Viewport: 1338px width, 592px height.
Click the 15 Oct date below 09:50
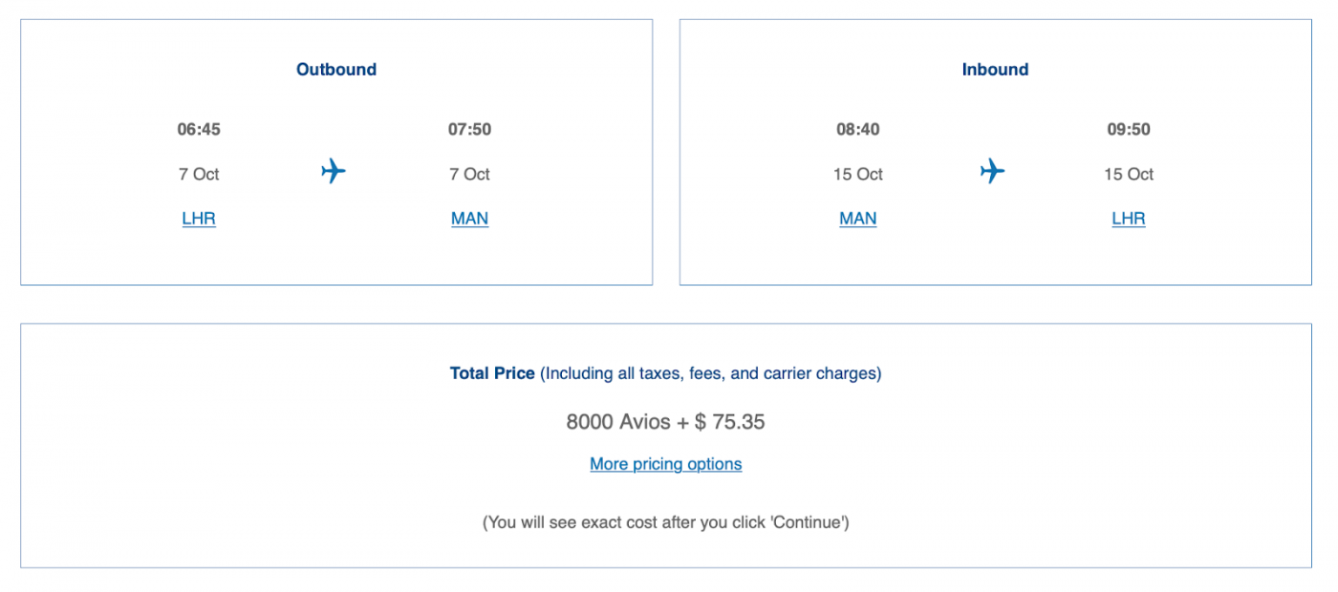tap(1129, 174)
